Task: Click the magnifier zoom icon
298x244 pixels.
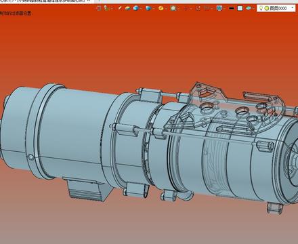Action: (173, 8)
